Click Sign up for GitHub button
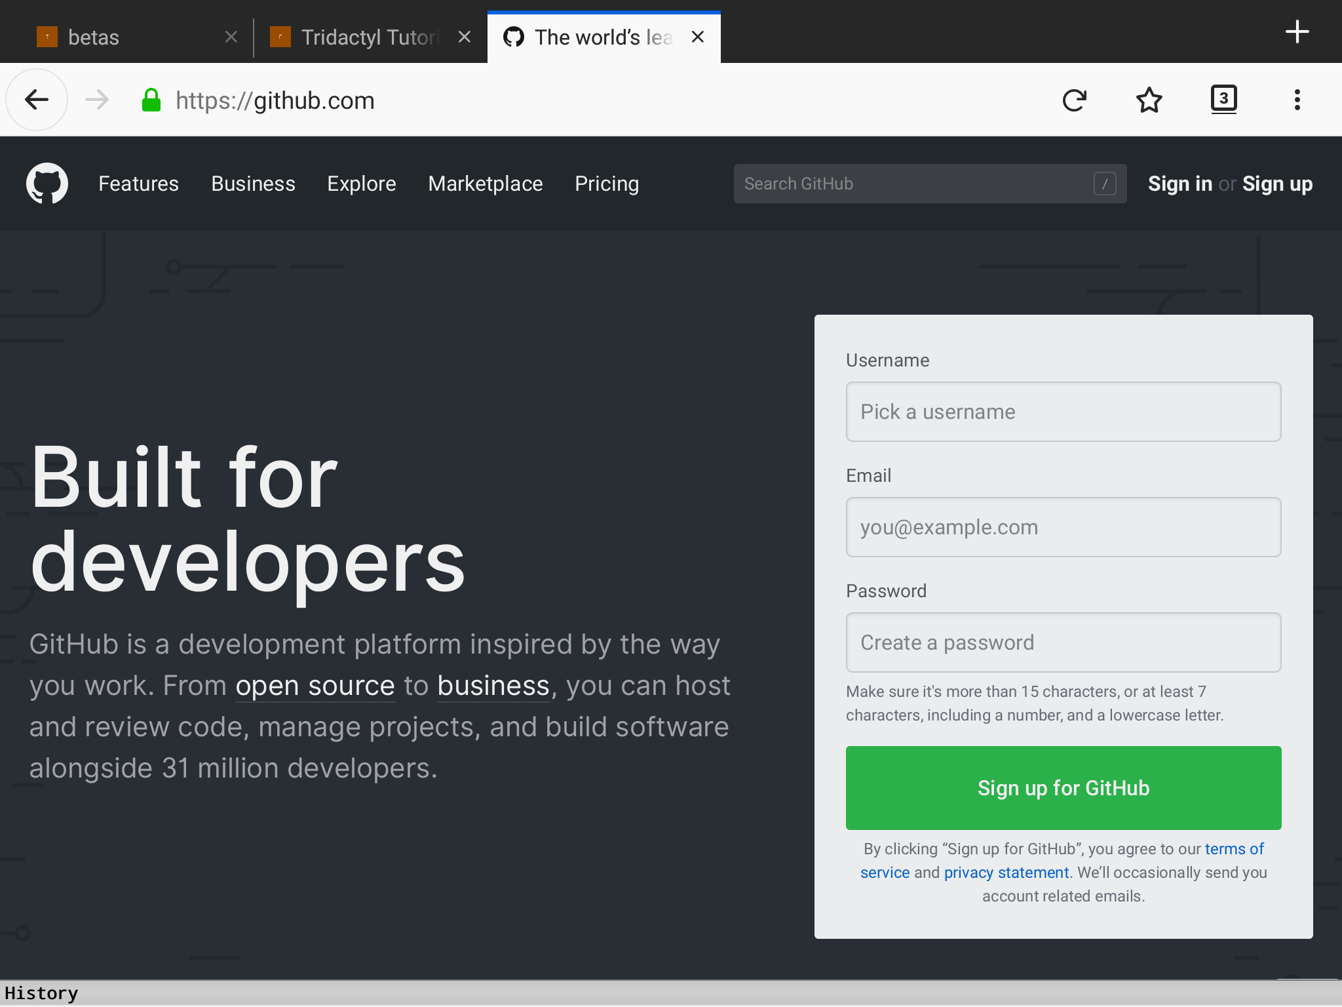 click(1064, 788)
